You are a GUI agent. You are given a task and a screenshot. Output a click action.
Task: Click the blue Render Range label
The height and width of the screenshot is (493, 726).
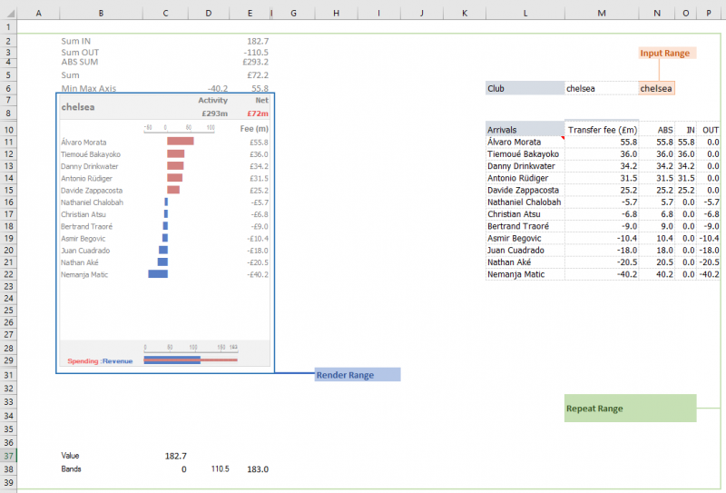[357, 375]
